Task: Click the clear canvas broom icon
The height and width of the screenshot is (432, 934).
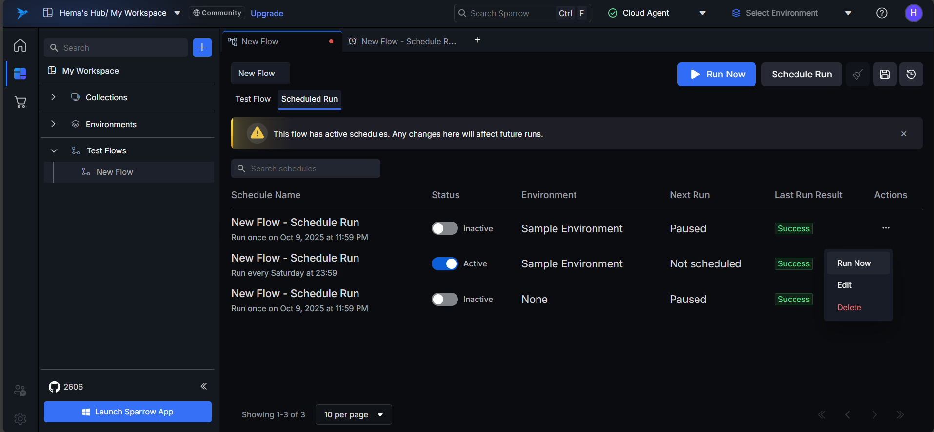Action: (857, 75)
